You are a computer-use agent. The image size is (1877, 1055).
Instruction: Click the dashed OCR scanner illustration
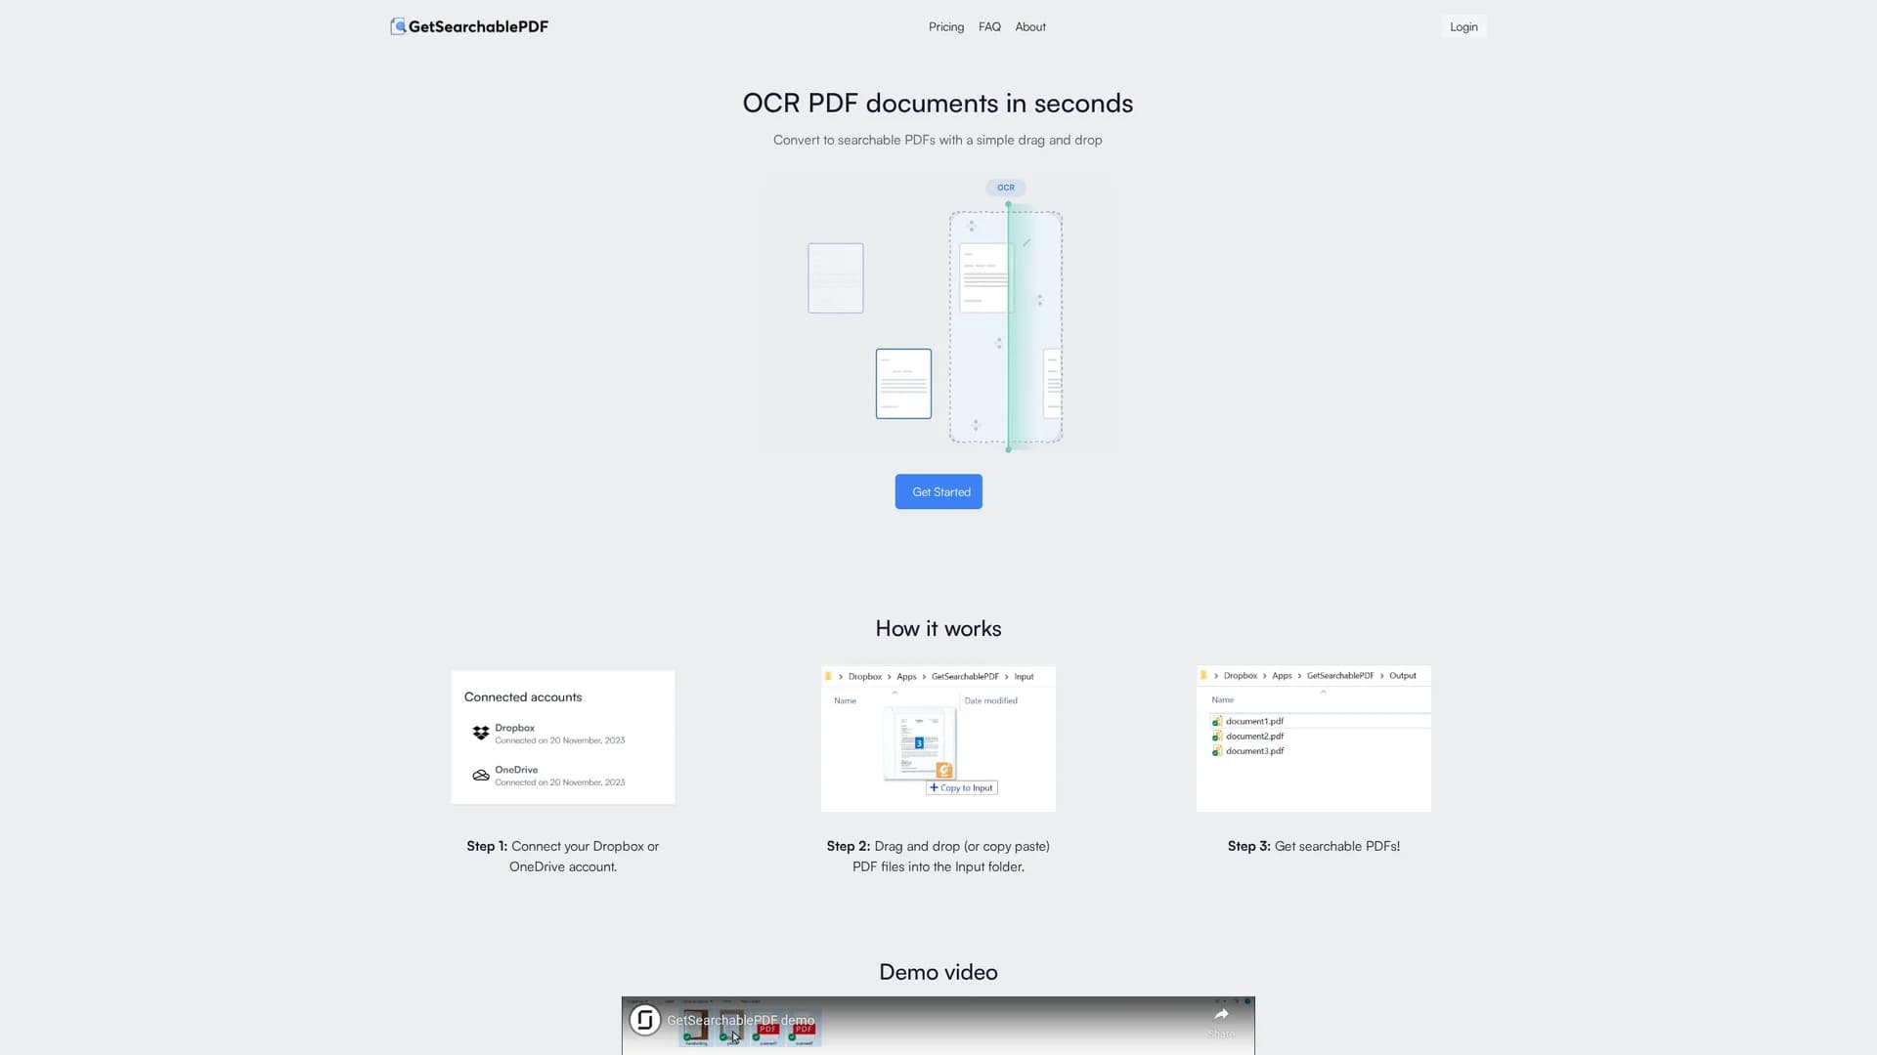(1006, 327)
